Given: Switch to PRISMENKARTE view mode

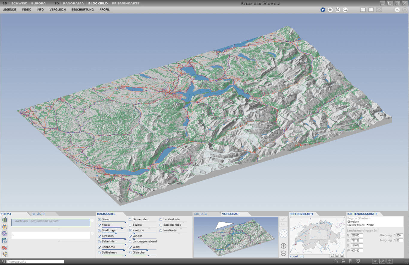Looking at the screenshot, I should coord(126,3).
